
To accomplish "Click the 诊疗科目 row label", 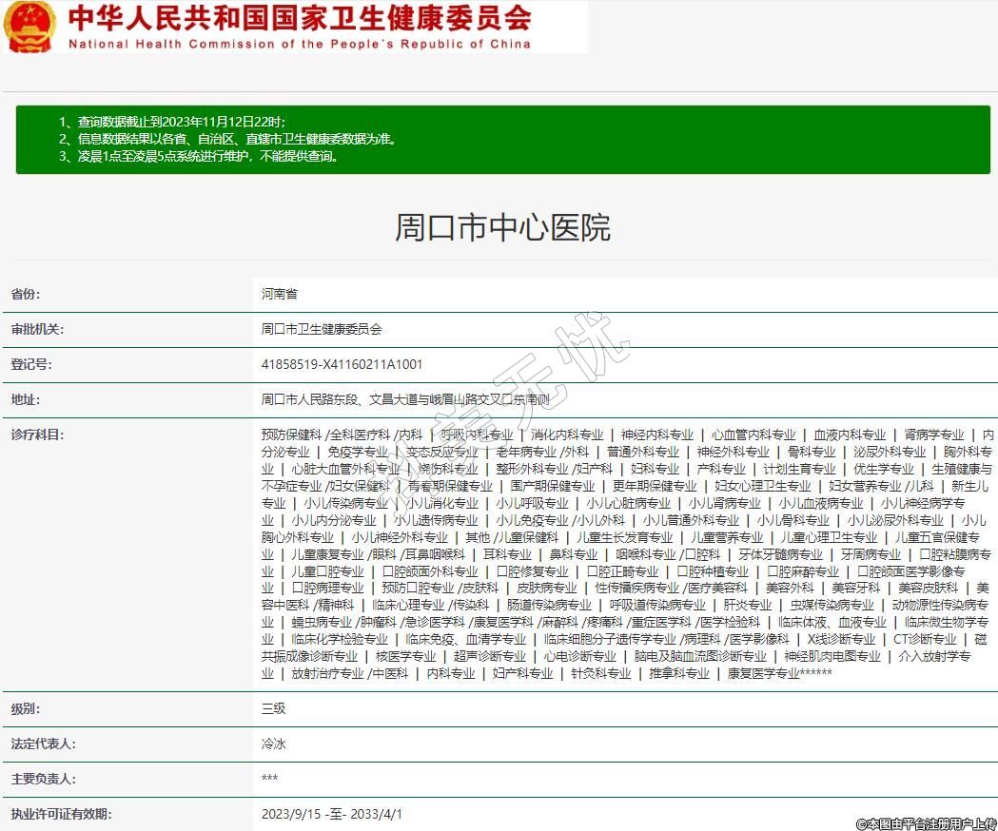I will (37, 435).
